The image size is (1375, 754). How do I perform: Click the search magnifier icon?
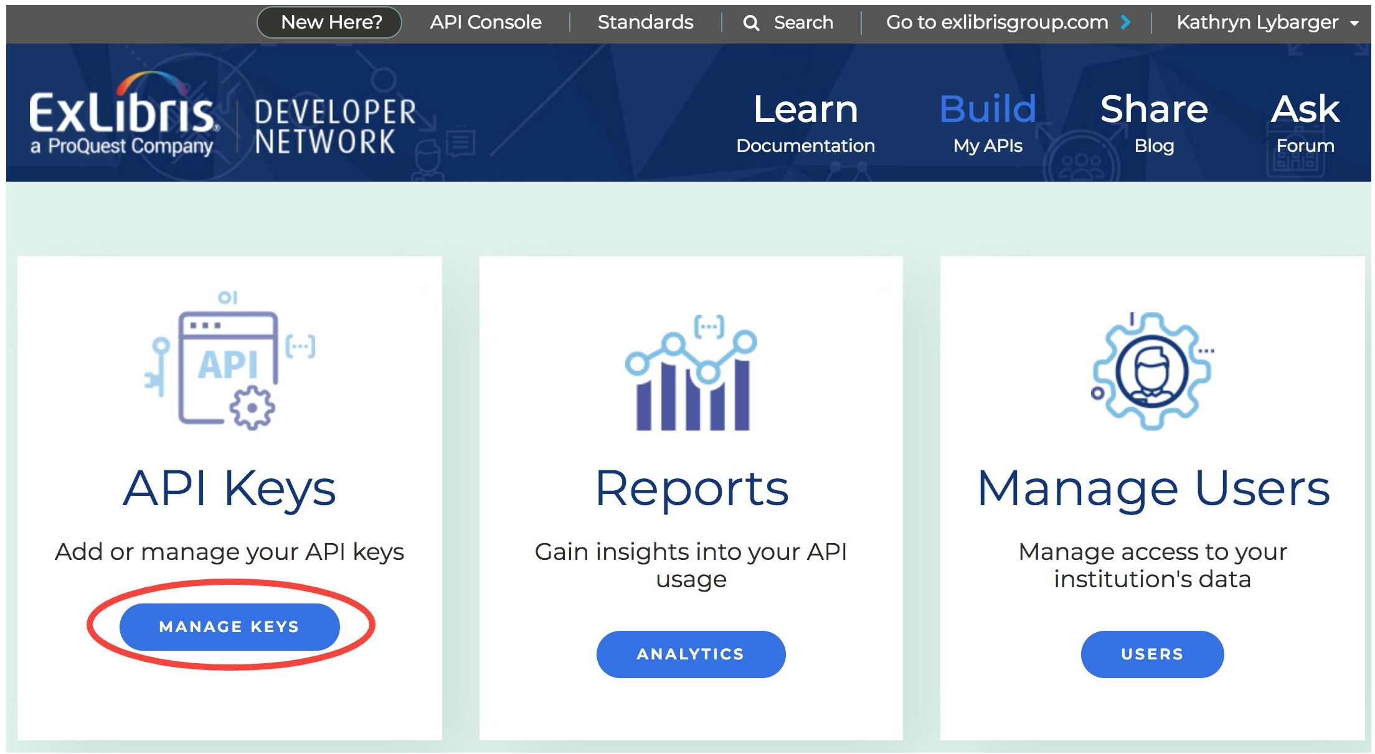pos(751,22)
